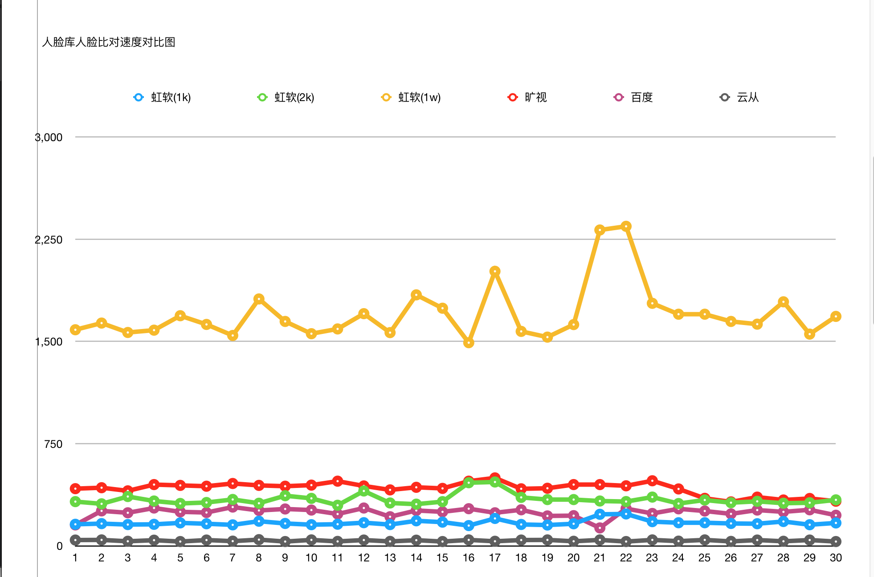Click the gray 云从 legend marker
Screen dimensions: 874x577
725,97
